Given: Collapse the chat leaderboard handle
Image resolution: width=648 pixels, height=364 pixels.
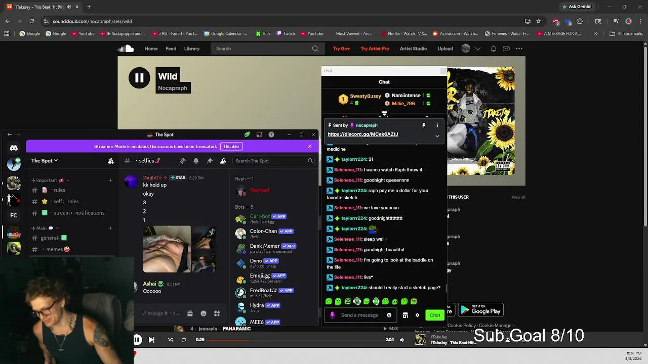Looking at the screenshot, I should (x=384, y=113).
